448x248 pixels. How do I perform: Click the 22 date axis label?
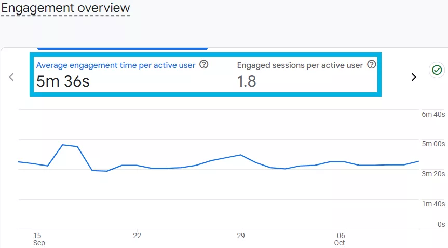(137, 236)
